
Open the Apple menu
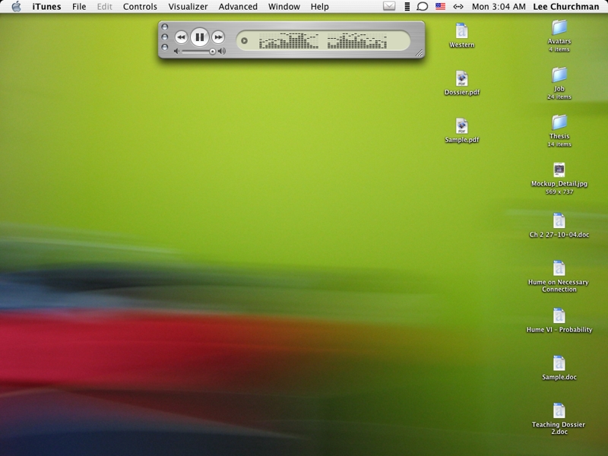click(x=16, y=7)
